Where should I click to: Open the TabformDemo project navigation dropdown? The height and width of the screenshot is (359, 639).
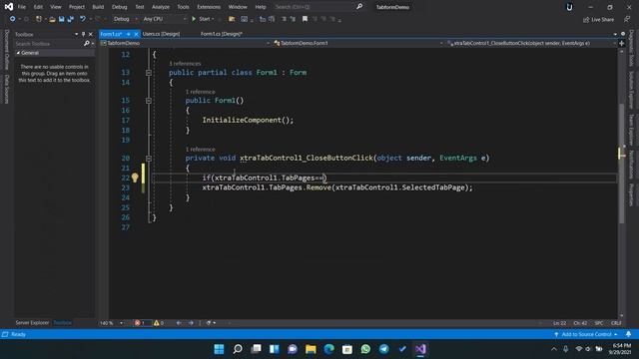pyautogui.click(x=186, y=43)
